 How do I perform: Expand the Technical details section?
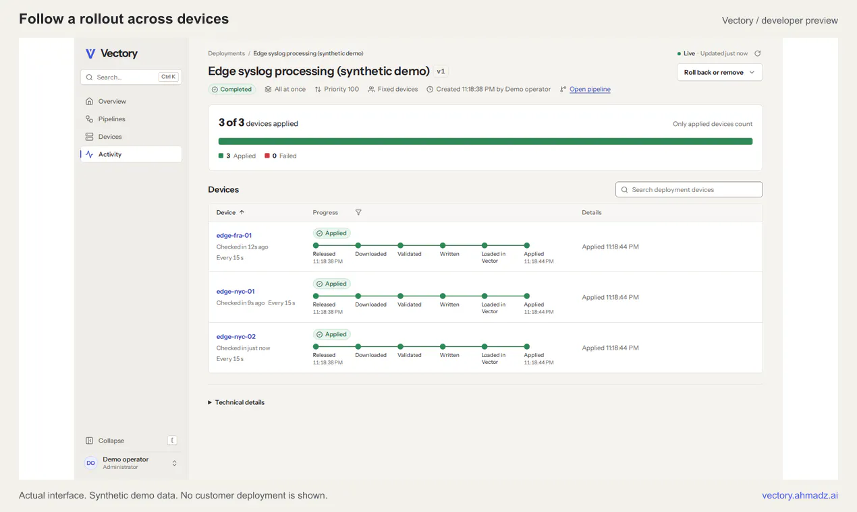(x=236, y=402)
